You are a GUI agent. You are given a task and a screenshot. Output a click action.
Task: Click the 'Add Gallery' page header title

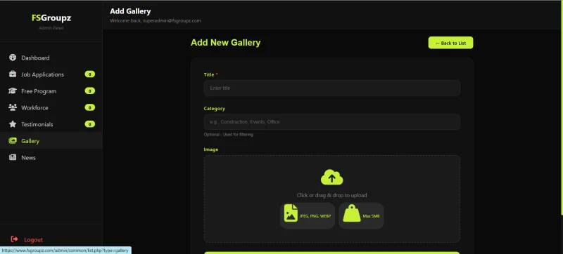coord(130,11)
